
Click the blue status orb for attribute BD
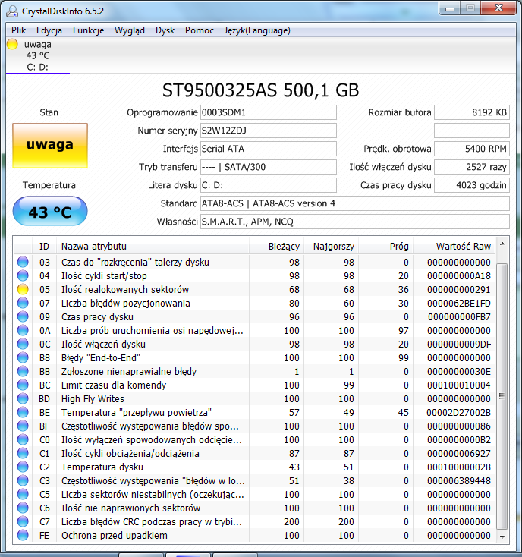23,398
